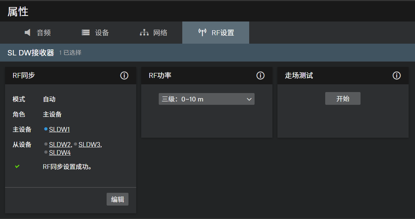The height and width of the screenshot is (219, 415).
Task: Show info for the RF功率 panel
Action: coord(260,76)
